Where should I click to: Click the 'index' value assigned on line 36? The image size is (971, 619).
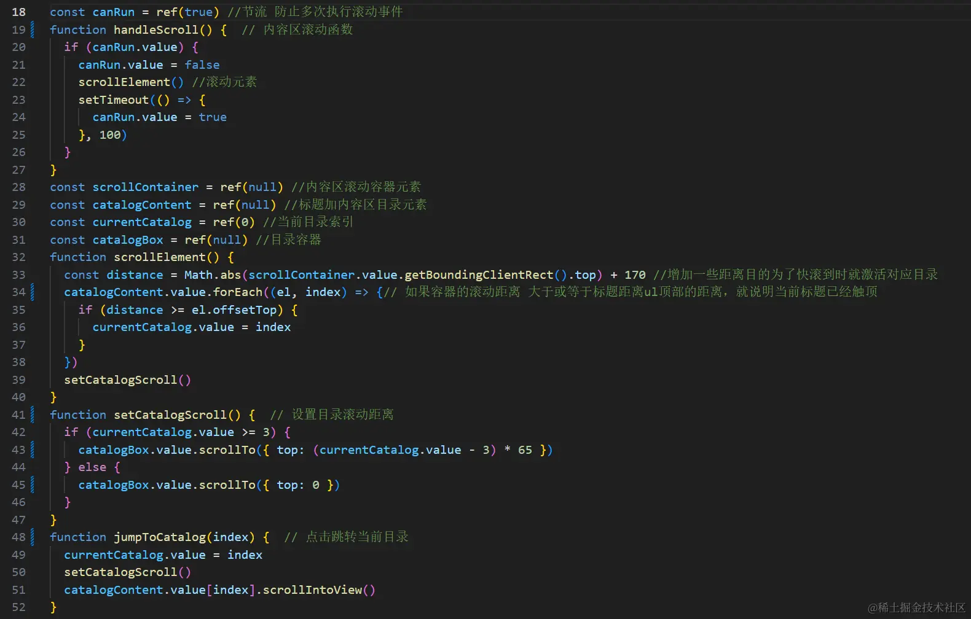point(273,327)
